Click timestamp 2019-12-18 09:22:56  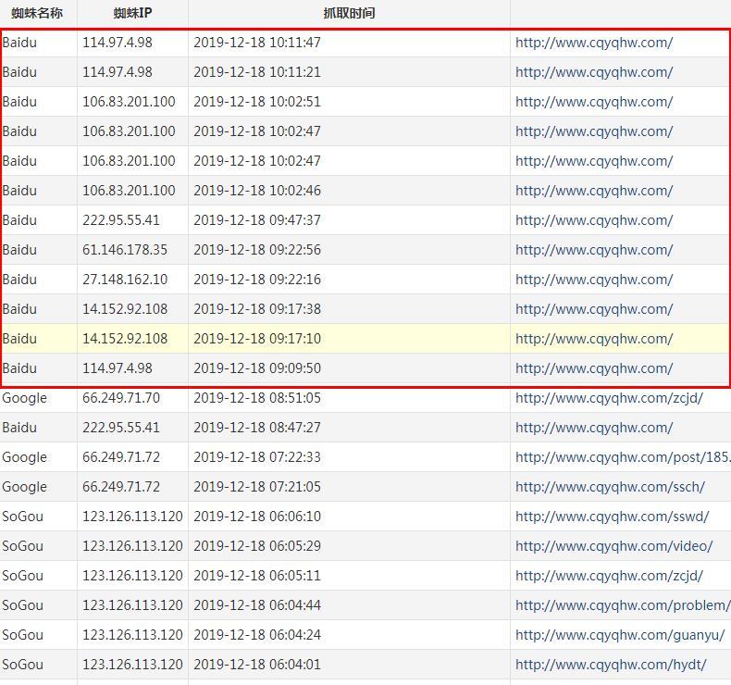click(257, 250)
